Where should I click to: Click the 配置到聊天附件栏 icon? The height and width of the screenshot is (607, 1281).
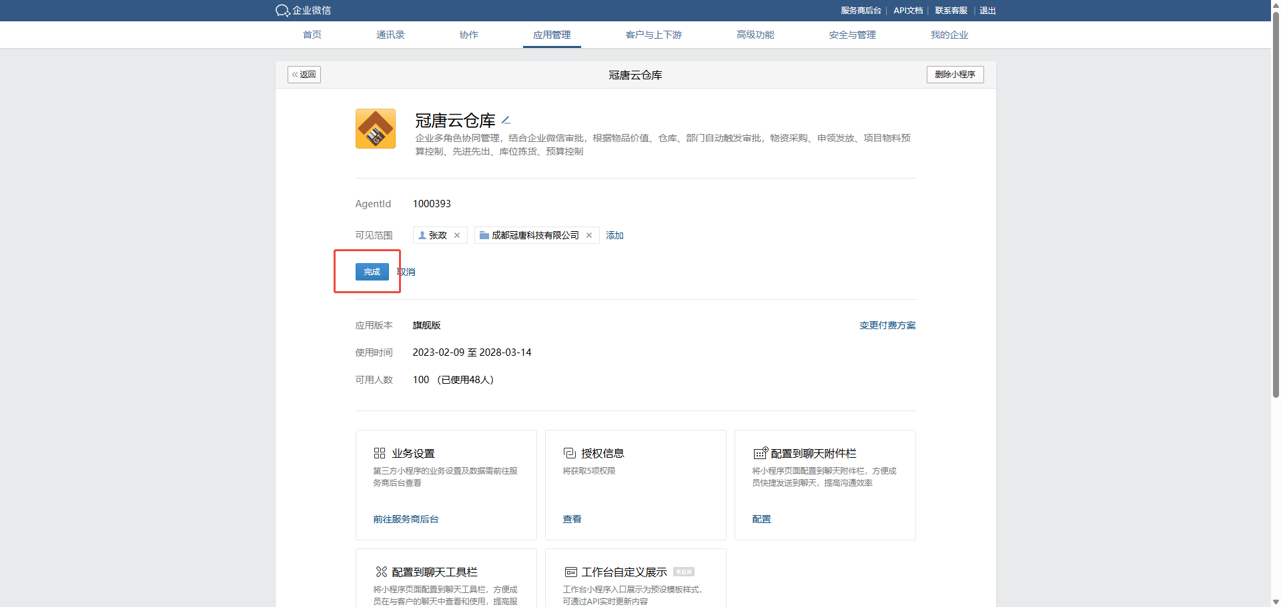(x=761, y=453)
